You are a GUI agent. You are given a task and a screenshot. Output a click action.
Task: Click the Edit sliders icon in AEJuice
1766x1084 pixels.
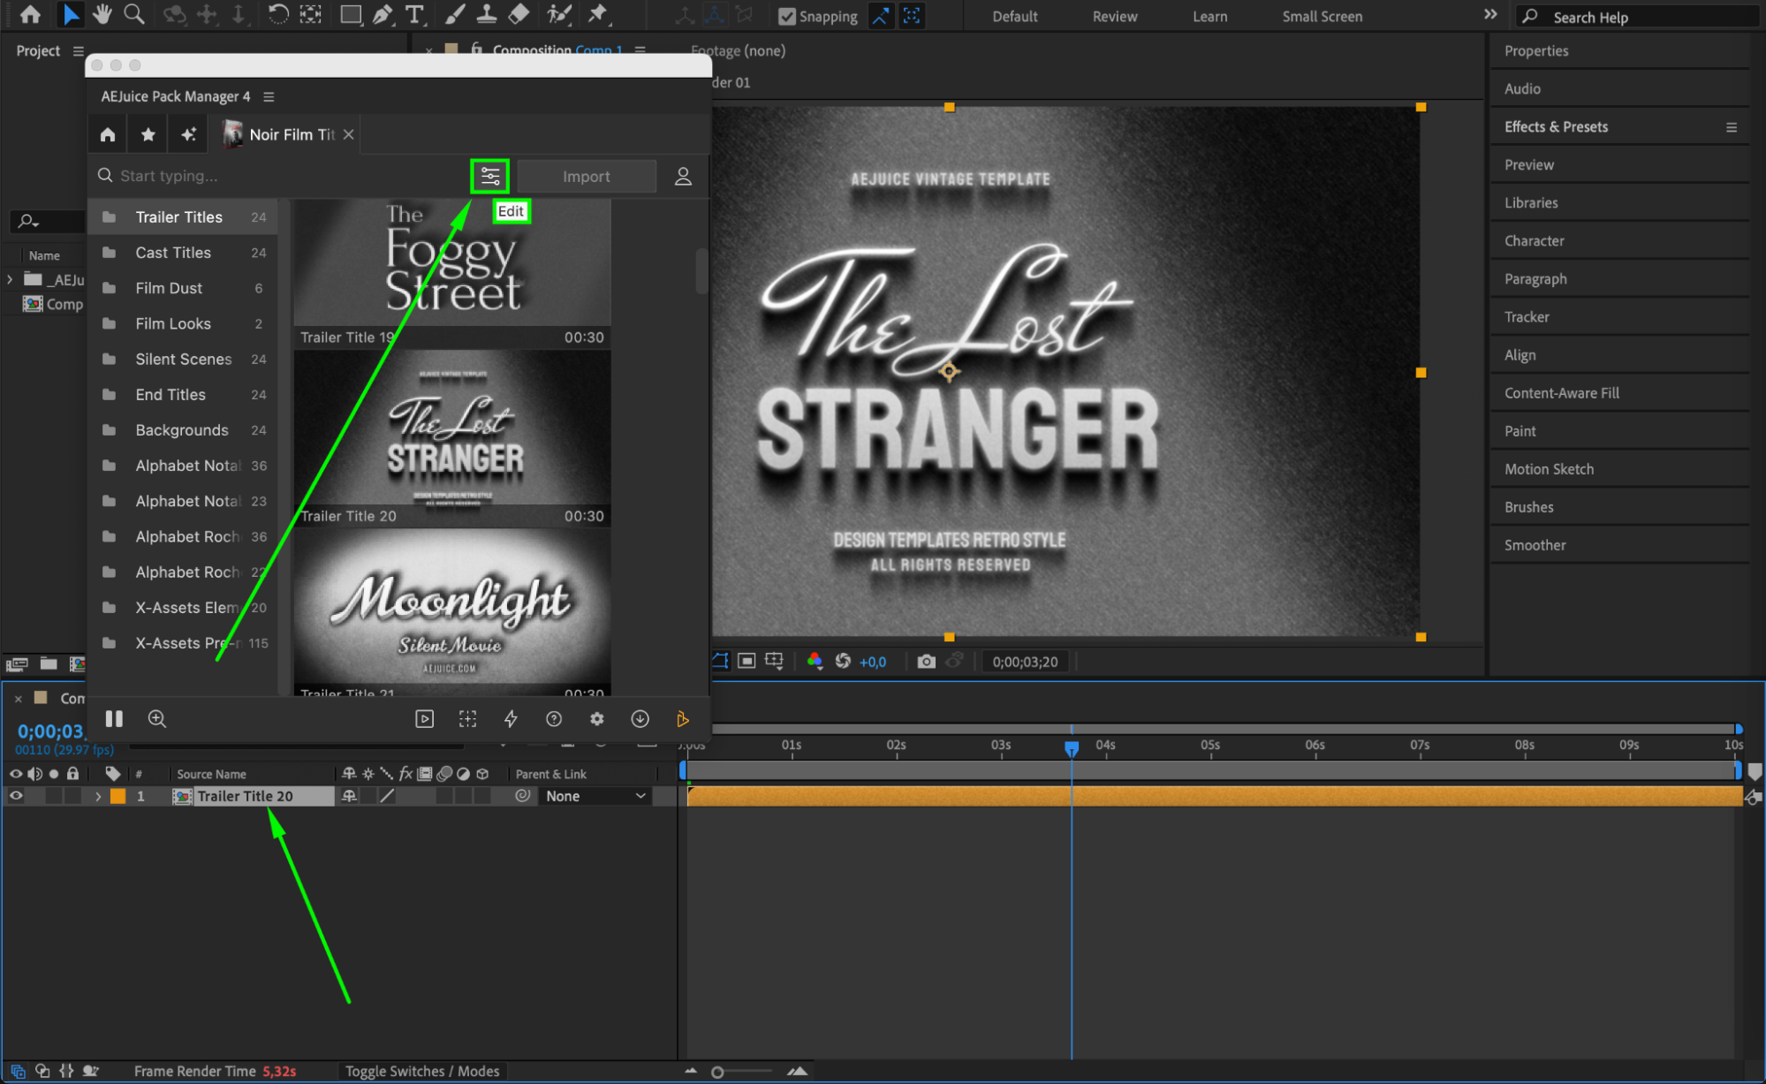point(489,176)
